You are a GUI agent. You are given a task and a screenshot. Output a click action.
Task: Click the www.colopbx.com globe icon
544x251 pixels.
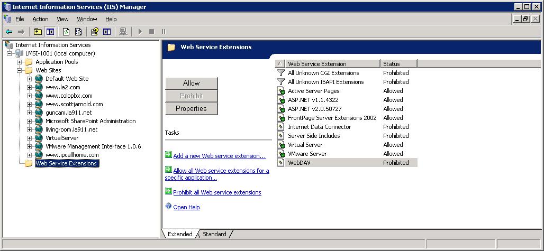point(39,96)
